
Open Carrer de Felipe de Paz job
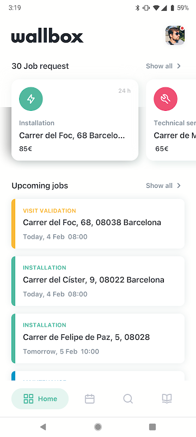(98, 338)
